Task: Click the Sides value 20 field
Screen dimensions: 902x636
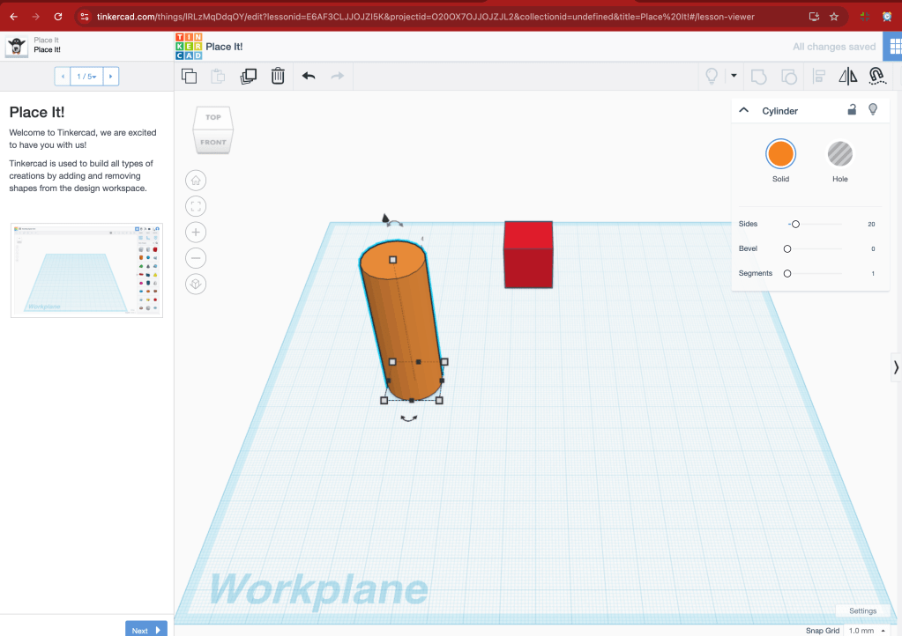Action: point(871,224)
